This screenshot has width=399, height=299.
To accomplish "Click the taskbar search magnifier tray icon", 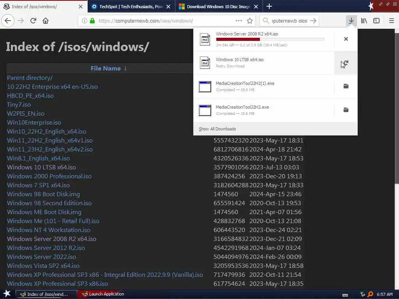I will (x=370, y=294).
